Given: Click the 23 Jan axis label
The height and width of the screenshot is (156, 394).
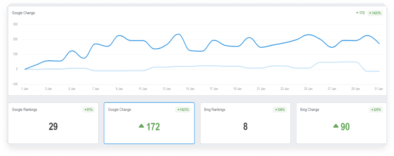Looking at the screenshot, I should [x=285, y=89].
